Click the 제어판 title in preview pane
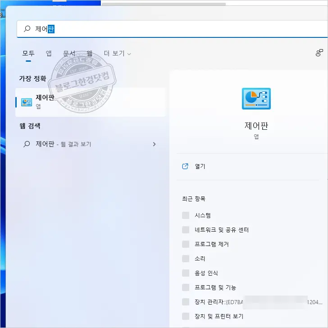328x328 pixels. [x=256, y=126]
